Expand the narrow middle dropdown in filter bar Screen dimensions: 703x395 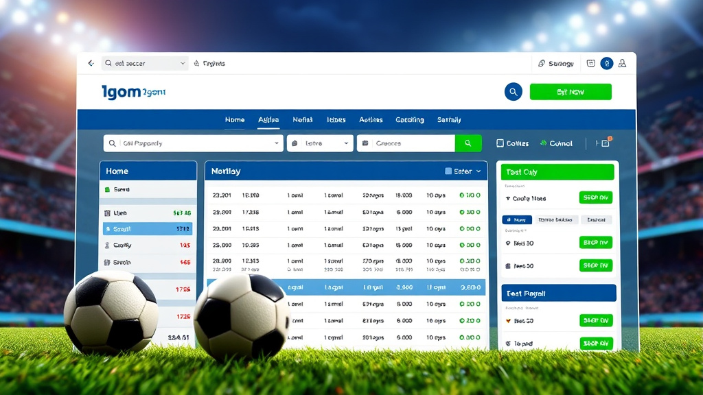[319, 143]
